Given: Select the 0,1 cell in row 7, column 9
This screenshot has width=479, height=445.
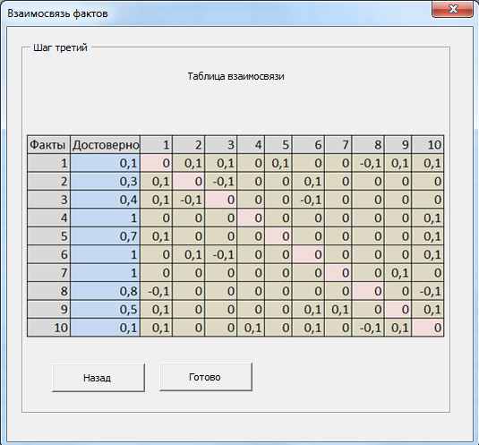Looking at the screenshot, I should coord(398,273).
